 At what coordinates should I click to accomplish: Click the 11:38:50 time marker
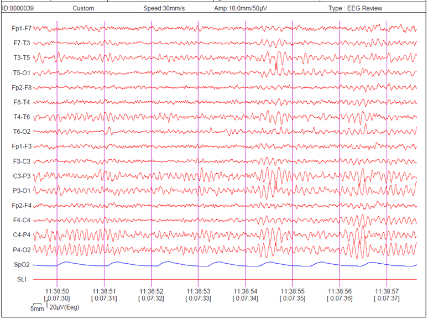coord(57,291)
